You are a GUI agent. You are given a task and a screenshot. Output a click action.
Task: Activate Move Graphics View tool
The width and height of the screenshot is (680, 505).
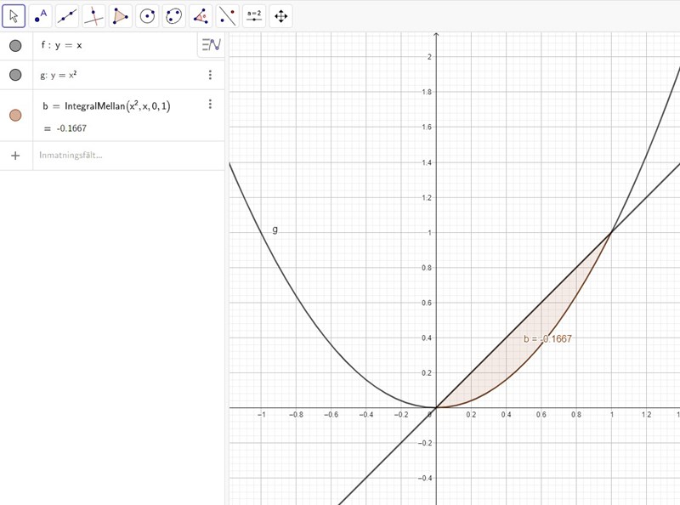click(x=280, y=15)
